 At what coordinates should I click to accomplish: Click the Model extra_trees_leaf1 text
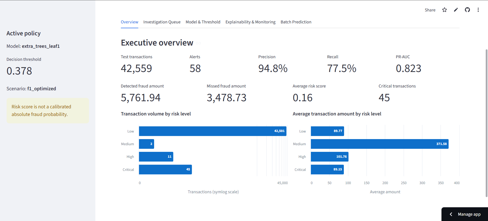click(33, 46)
